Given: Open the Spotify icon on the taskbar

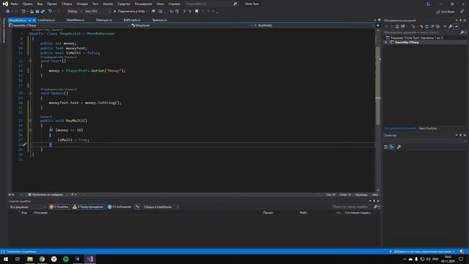Looking at the screenshot, I should [66, 259].
